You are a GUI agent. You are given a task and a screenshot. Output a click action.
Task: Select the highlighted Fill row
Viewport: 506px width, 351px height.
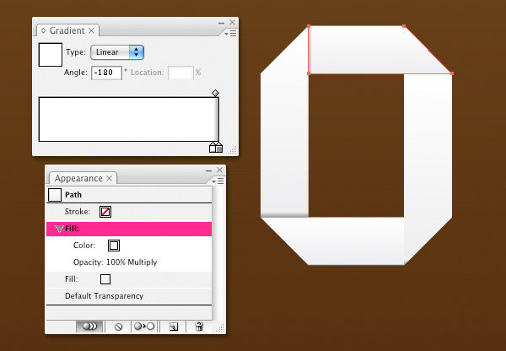click(129, 229)
